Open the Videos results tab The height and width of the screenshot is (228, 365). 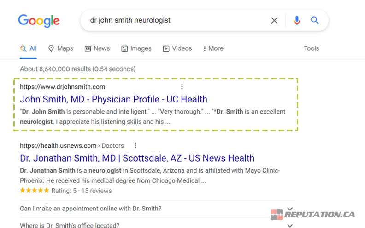point(177,48)
